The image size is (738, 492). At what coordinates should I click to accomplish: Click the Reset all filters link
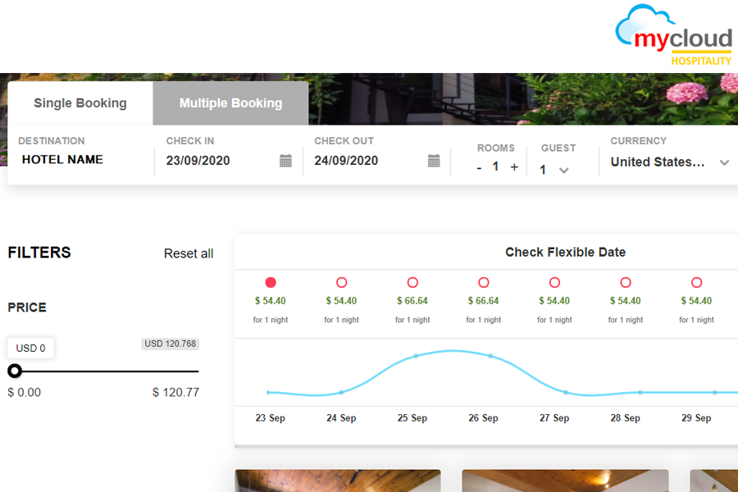pyautogui.click(x=189, y=253)
